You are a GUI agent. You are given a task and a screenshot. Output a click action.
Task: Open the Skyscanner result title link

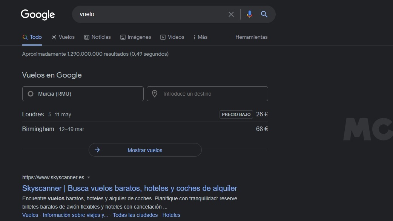(x=130, y=188)
